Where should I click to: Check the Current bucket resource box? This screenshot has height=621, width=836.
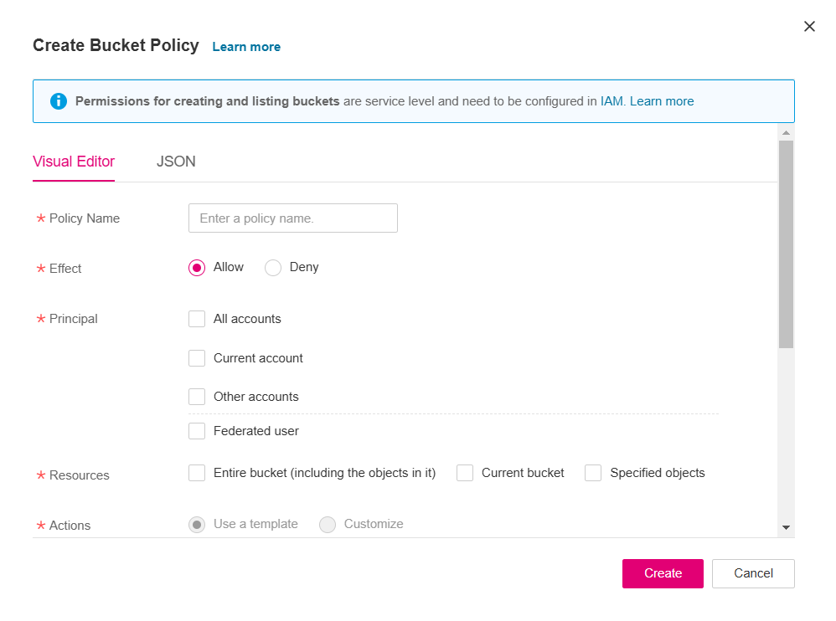click(465, 473)
